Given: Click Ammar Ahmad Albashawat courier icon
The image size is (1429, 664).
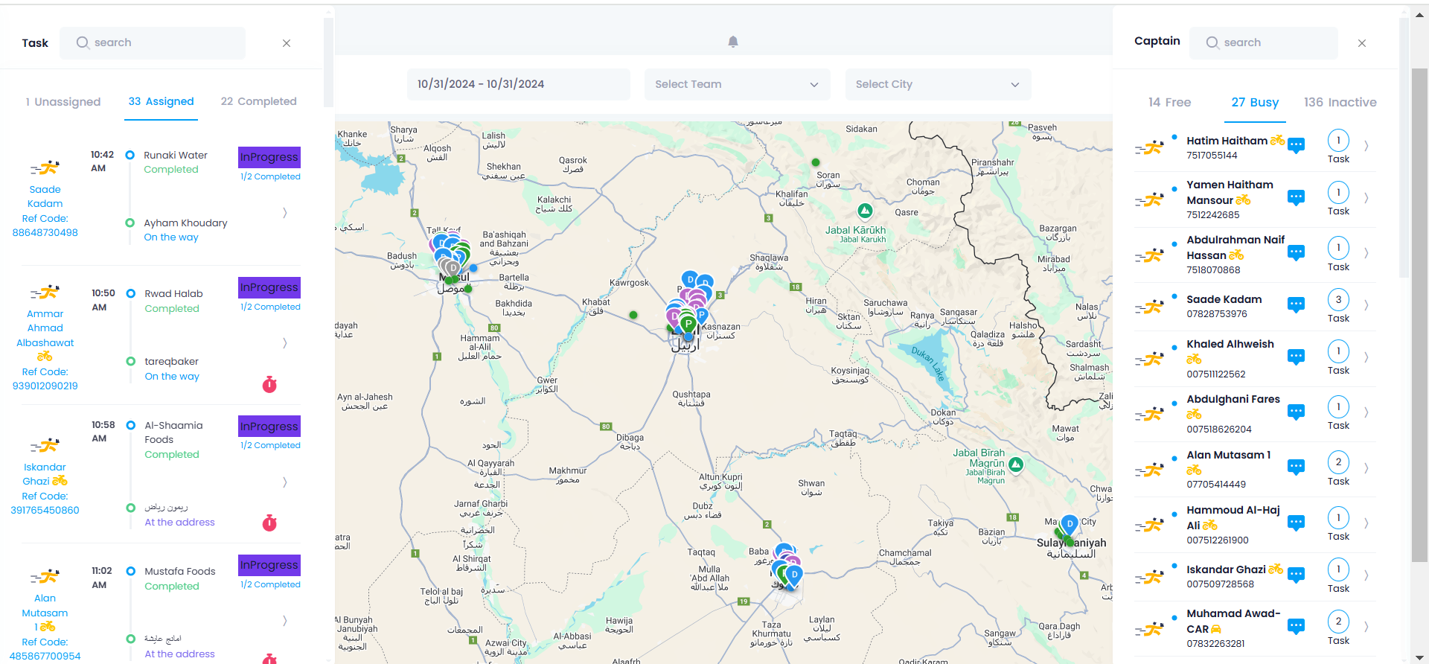Looking at the screenshot, I should pos(45,292).
